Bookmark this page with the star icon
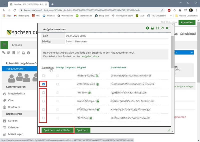 [162, 10]
